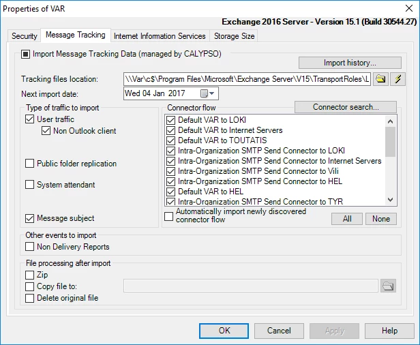Image resolution: width=420 pixels, height=345 pixels.
Task: Switch to the Security tab
Action: (x=24, y=36)
